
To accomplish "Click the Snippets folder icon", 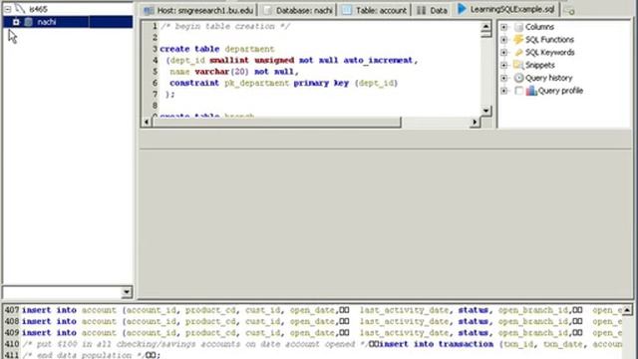I will [x=518, y=65].
